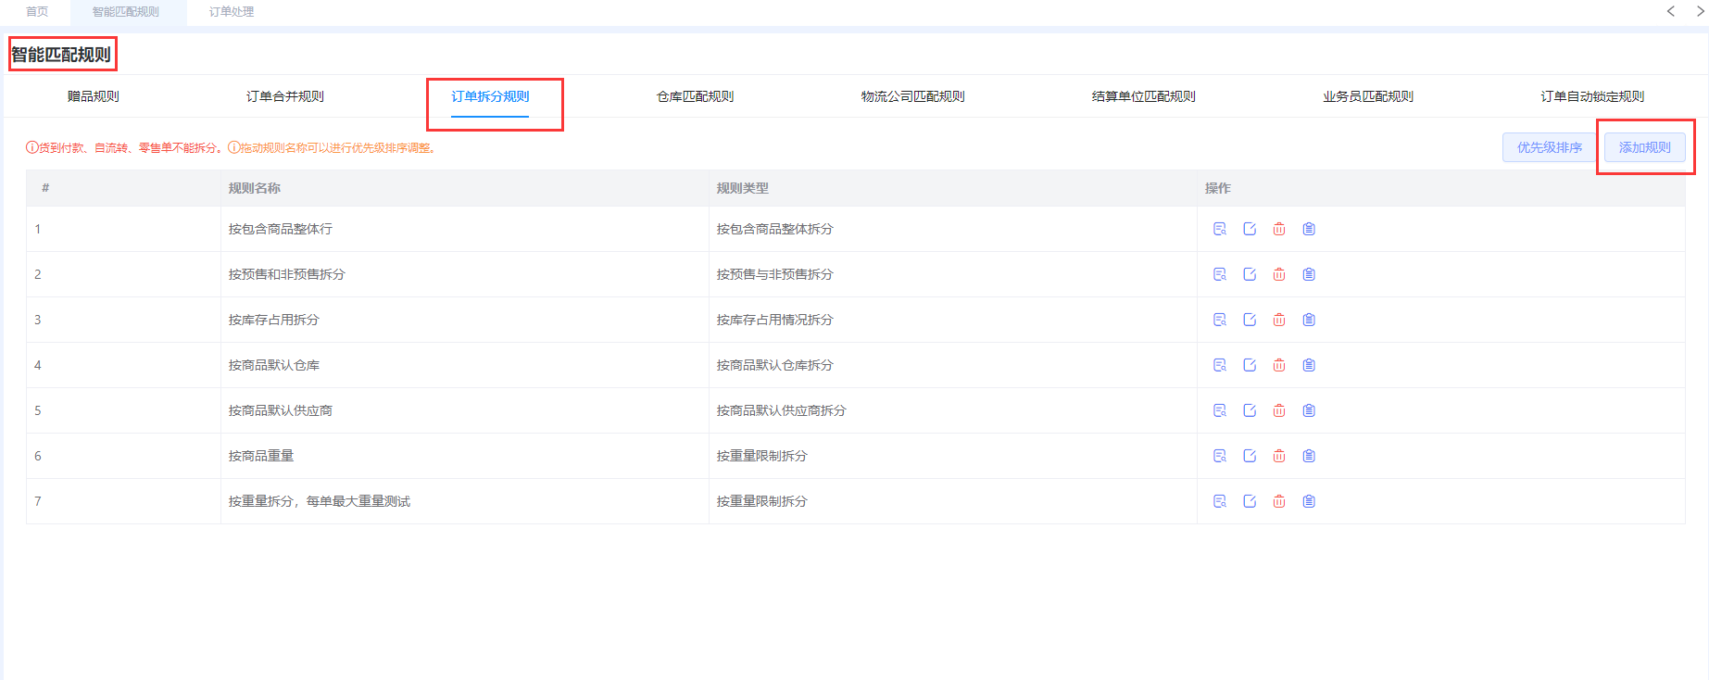Image resolution: width=1709 pixels, height=680 pixels.
Task: Select rule name 按库存占用拆分
Action: pyautogui.click(x=274, y=320)
